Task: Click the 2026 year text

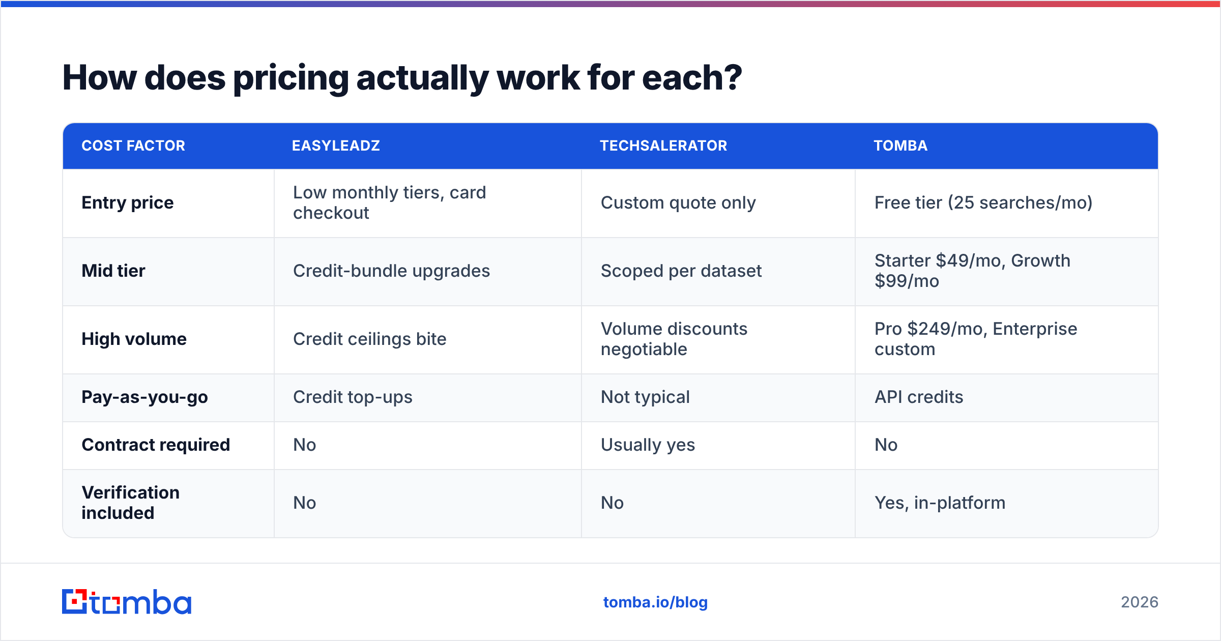Action: point(1140,602)
